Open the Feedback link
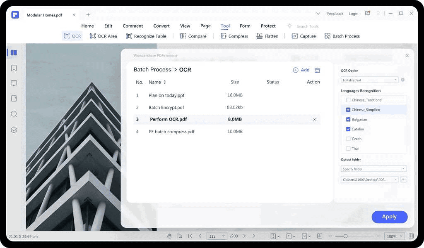This screenshot has height=248, width=424. [x=335, y=14]
